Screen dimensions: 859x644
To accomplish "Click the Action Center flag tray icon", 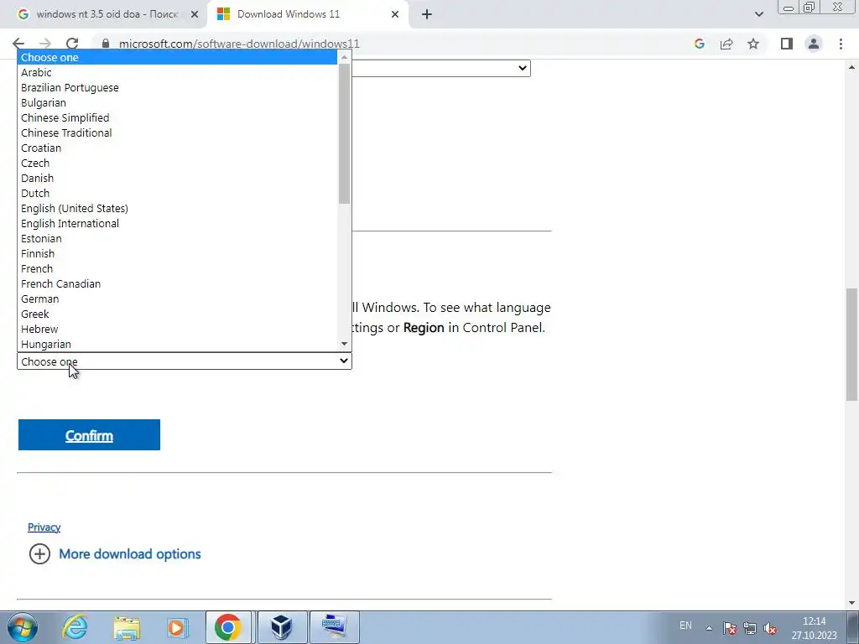I will pyautogui.click(x=730, y=628).
